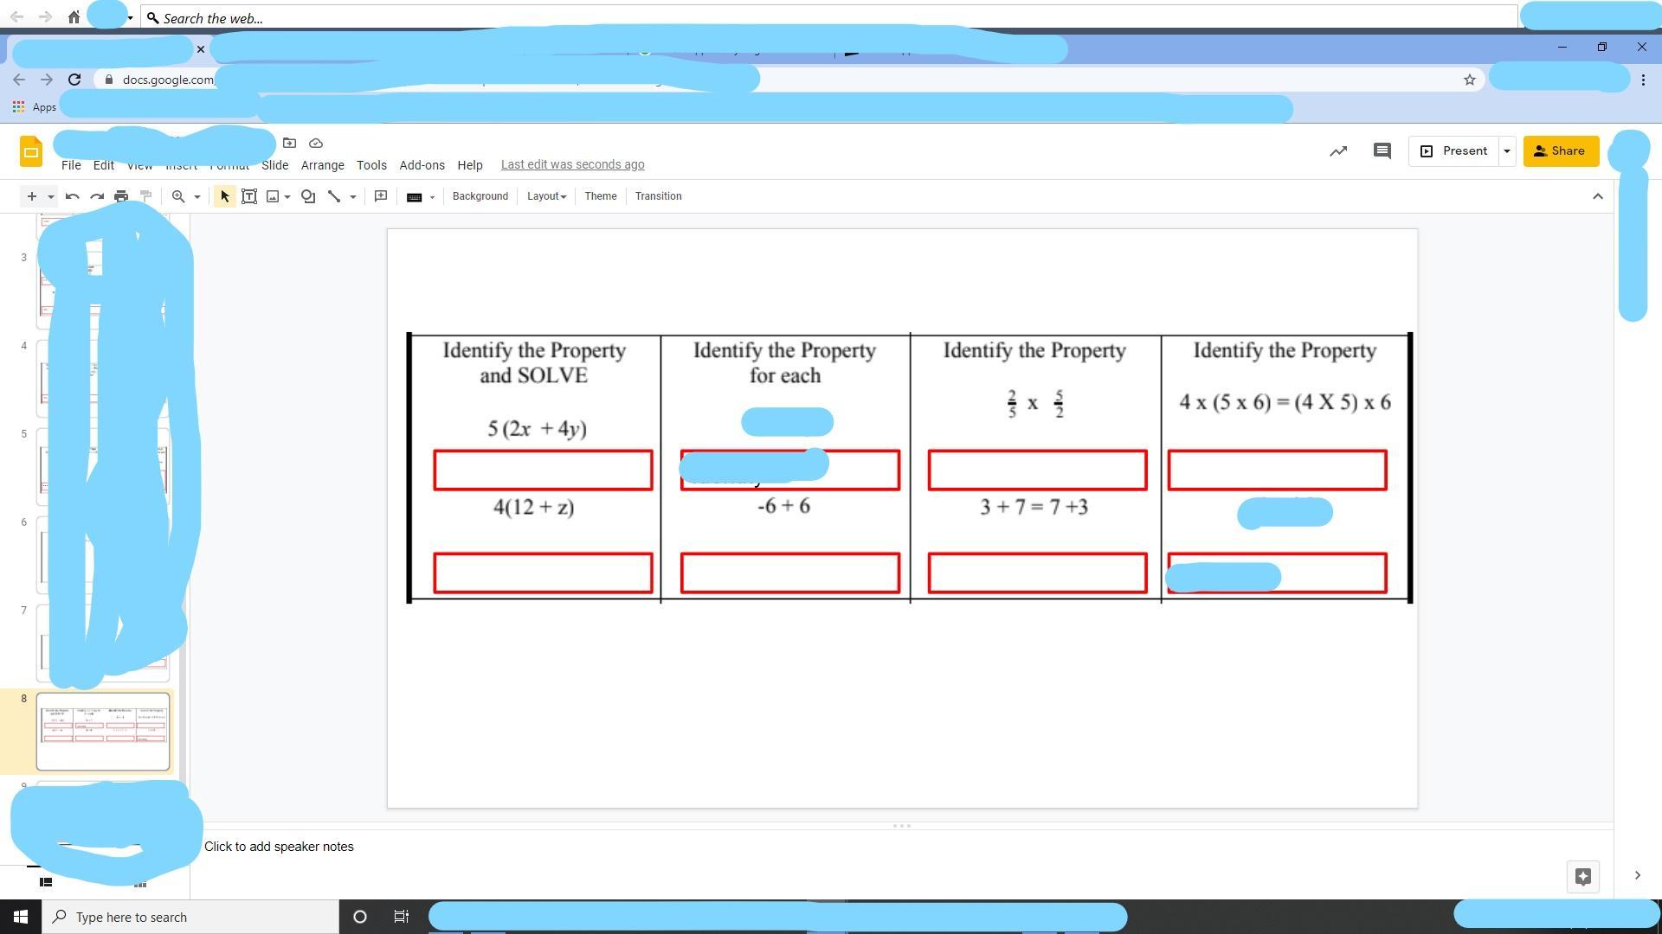1662x934 pixels.
Task: Click the add comment toolbar icon
Action: click(381, 196)
